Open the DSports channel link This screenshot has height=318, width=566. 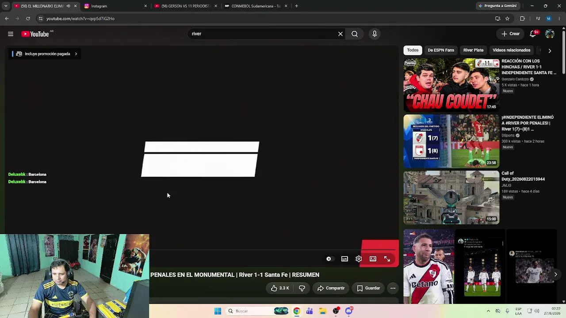tap(508, 136)
